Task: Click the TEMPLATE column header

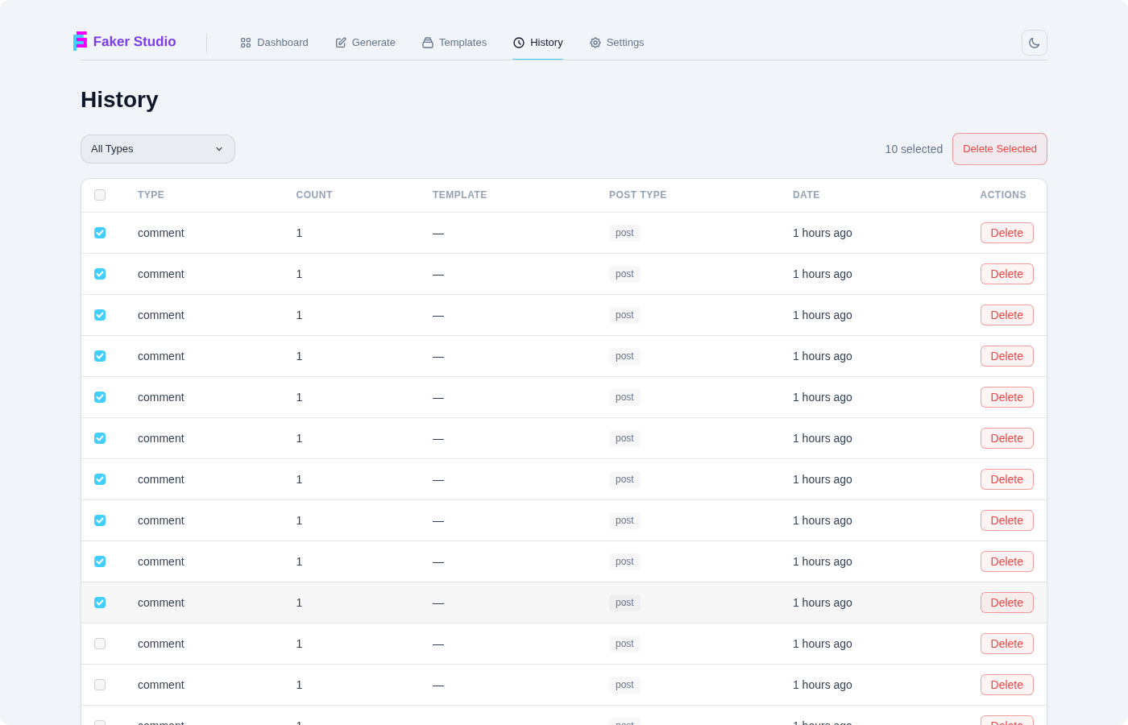Action: [459, 195]
